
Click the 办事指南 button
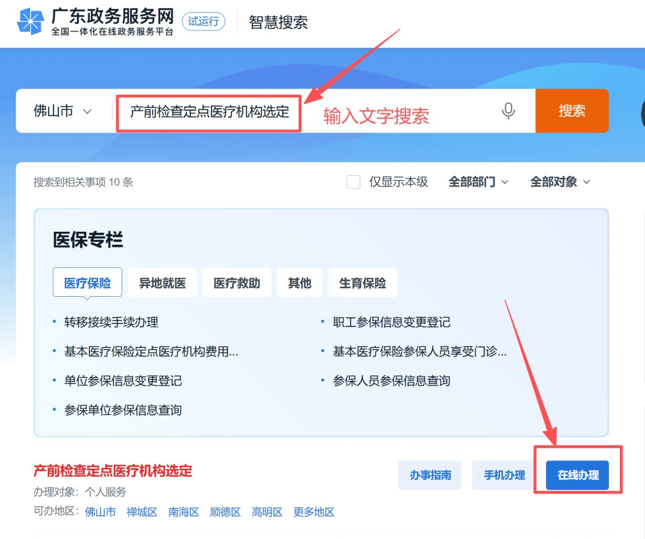pos(430,475)
